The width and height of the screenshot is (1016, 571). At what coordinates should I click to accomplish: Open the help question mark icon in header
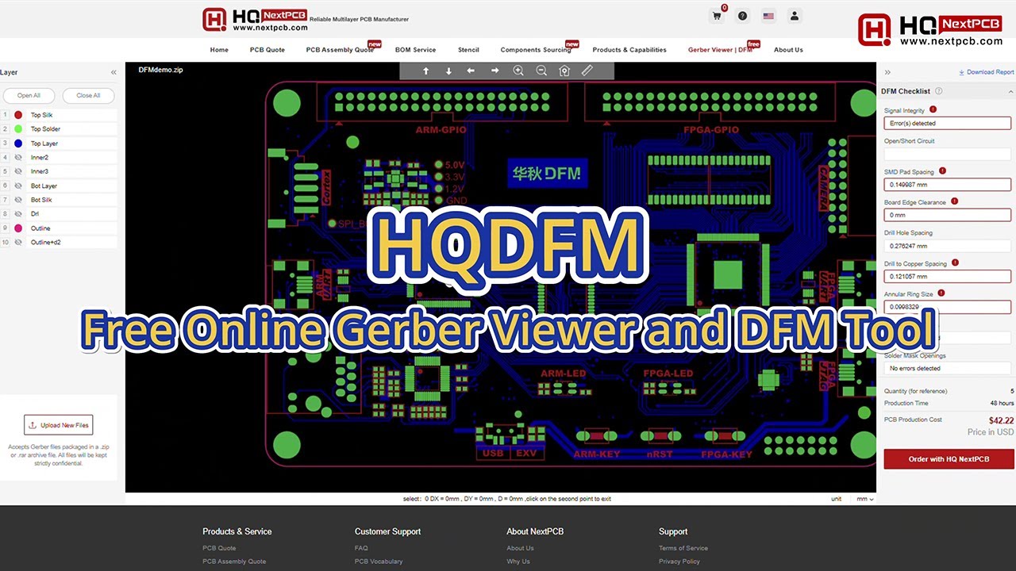(742, 16)
